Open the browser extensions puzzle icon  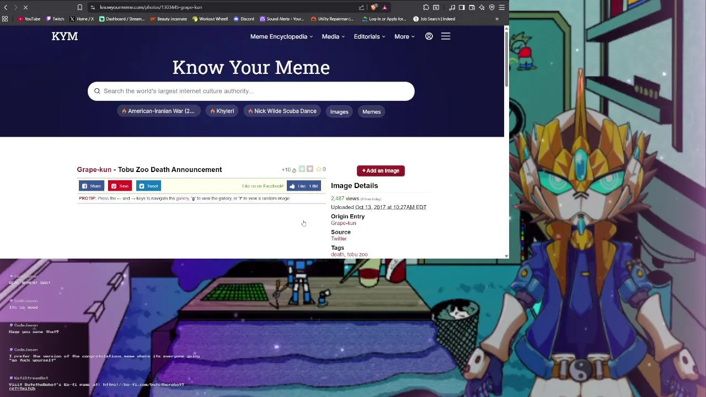pos(426,7)
